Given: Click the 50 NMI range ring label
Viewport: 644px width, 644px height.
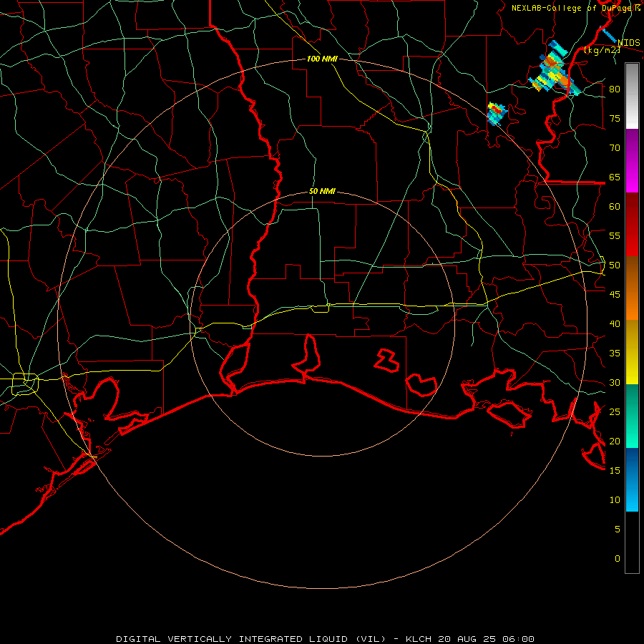Looking at the screenshot, I should 322,191.
